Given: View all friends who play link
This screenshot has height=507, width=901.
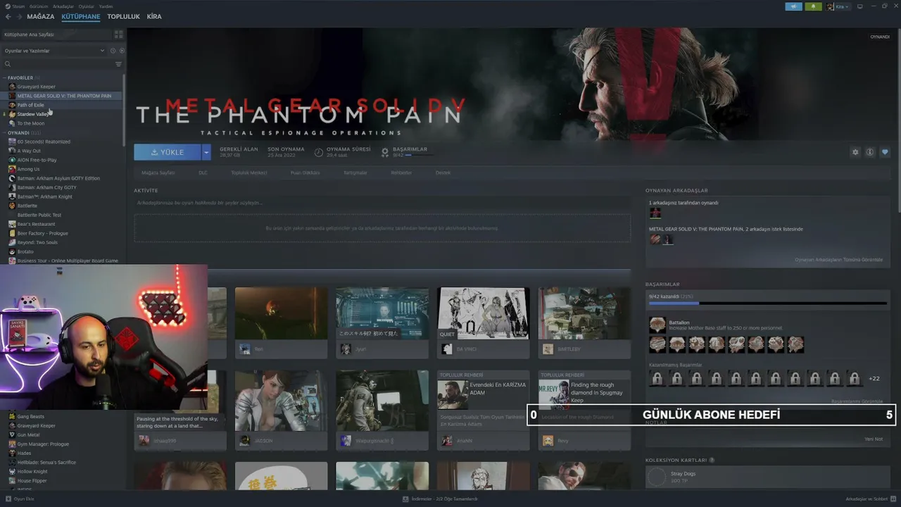Looking at the screenshot, I should [x=838, y=260].
